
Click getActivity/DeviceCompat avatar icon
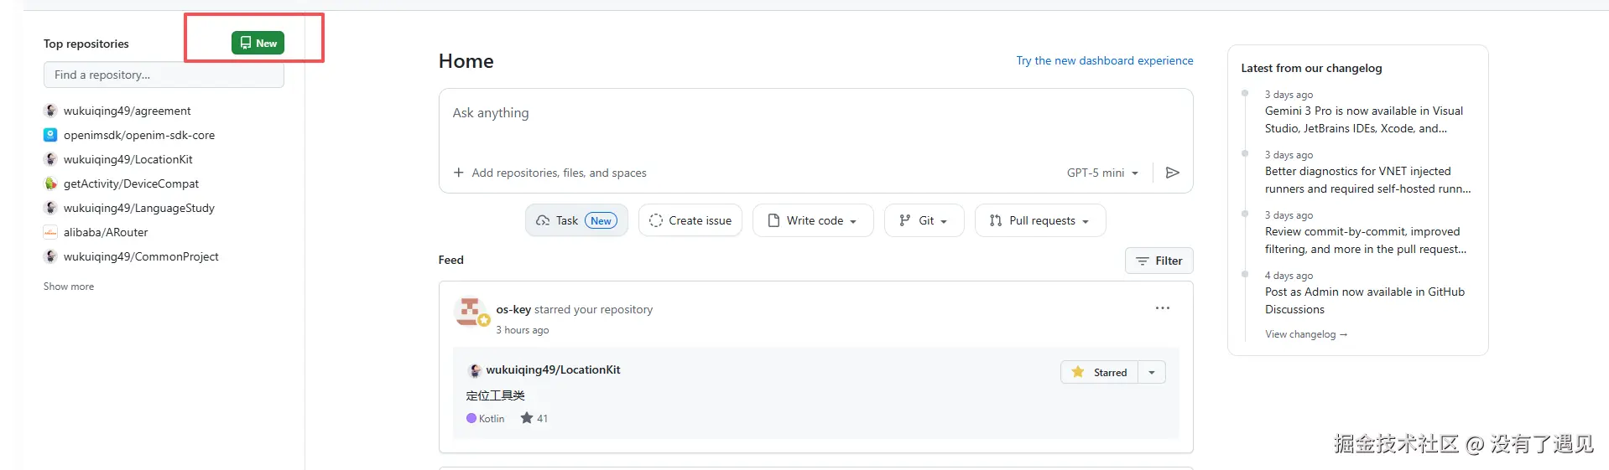(50, 183)
